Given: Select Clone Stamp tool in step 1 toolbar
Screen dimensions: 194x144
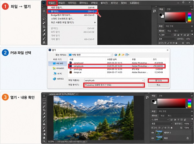Looking at the screenshot, I should point(44,42).
